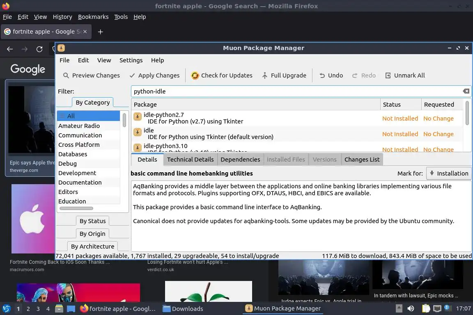Open the Changes List tab
This screenshot has width=473, height=315.
point(362,160)
